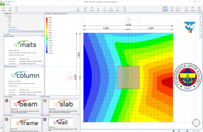The width and height of the screenshot is (203, 132).
Task: Toggle the Contours view button
Action: click(x=165, y=9)
